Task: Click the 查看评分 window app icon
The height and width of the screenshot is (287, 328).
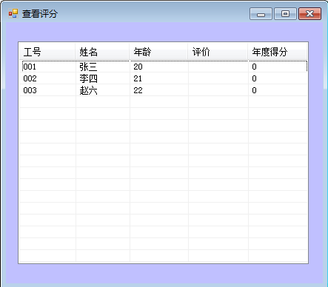Action: click(x=13, y=13)
